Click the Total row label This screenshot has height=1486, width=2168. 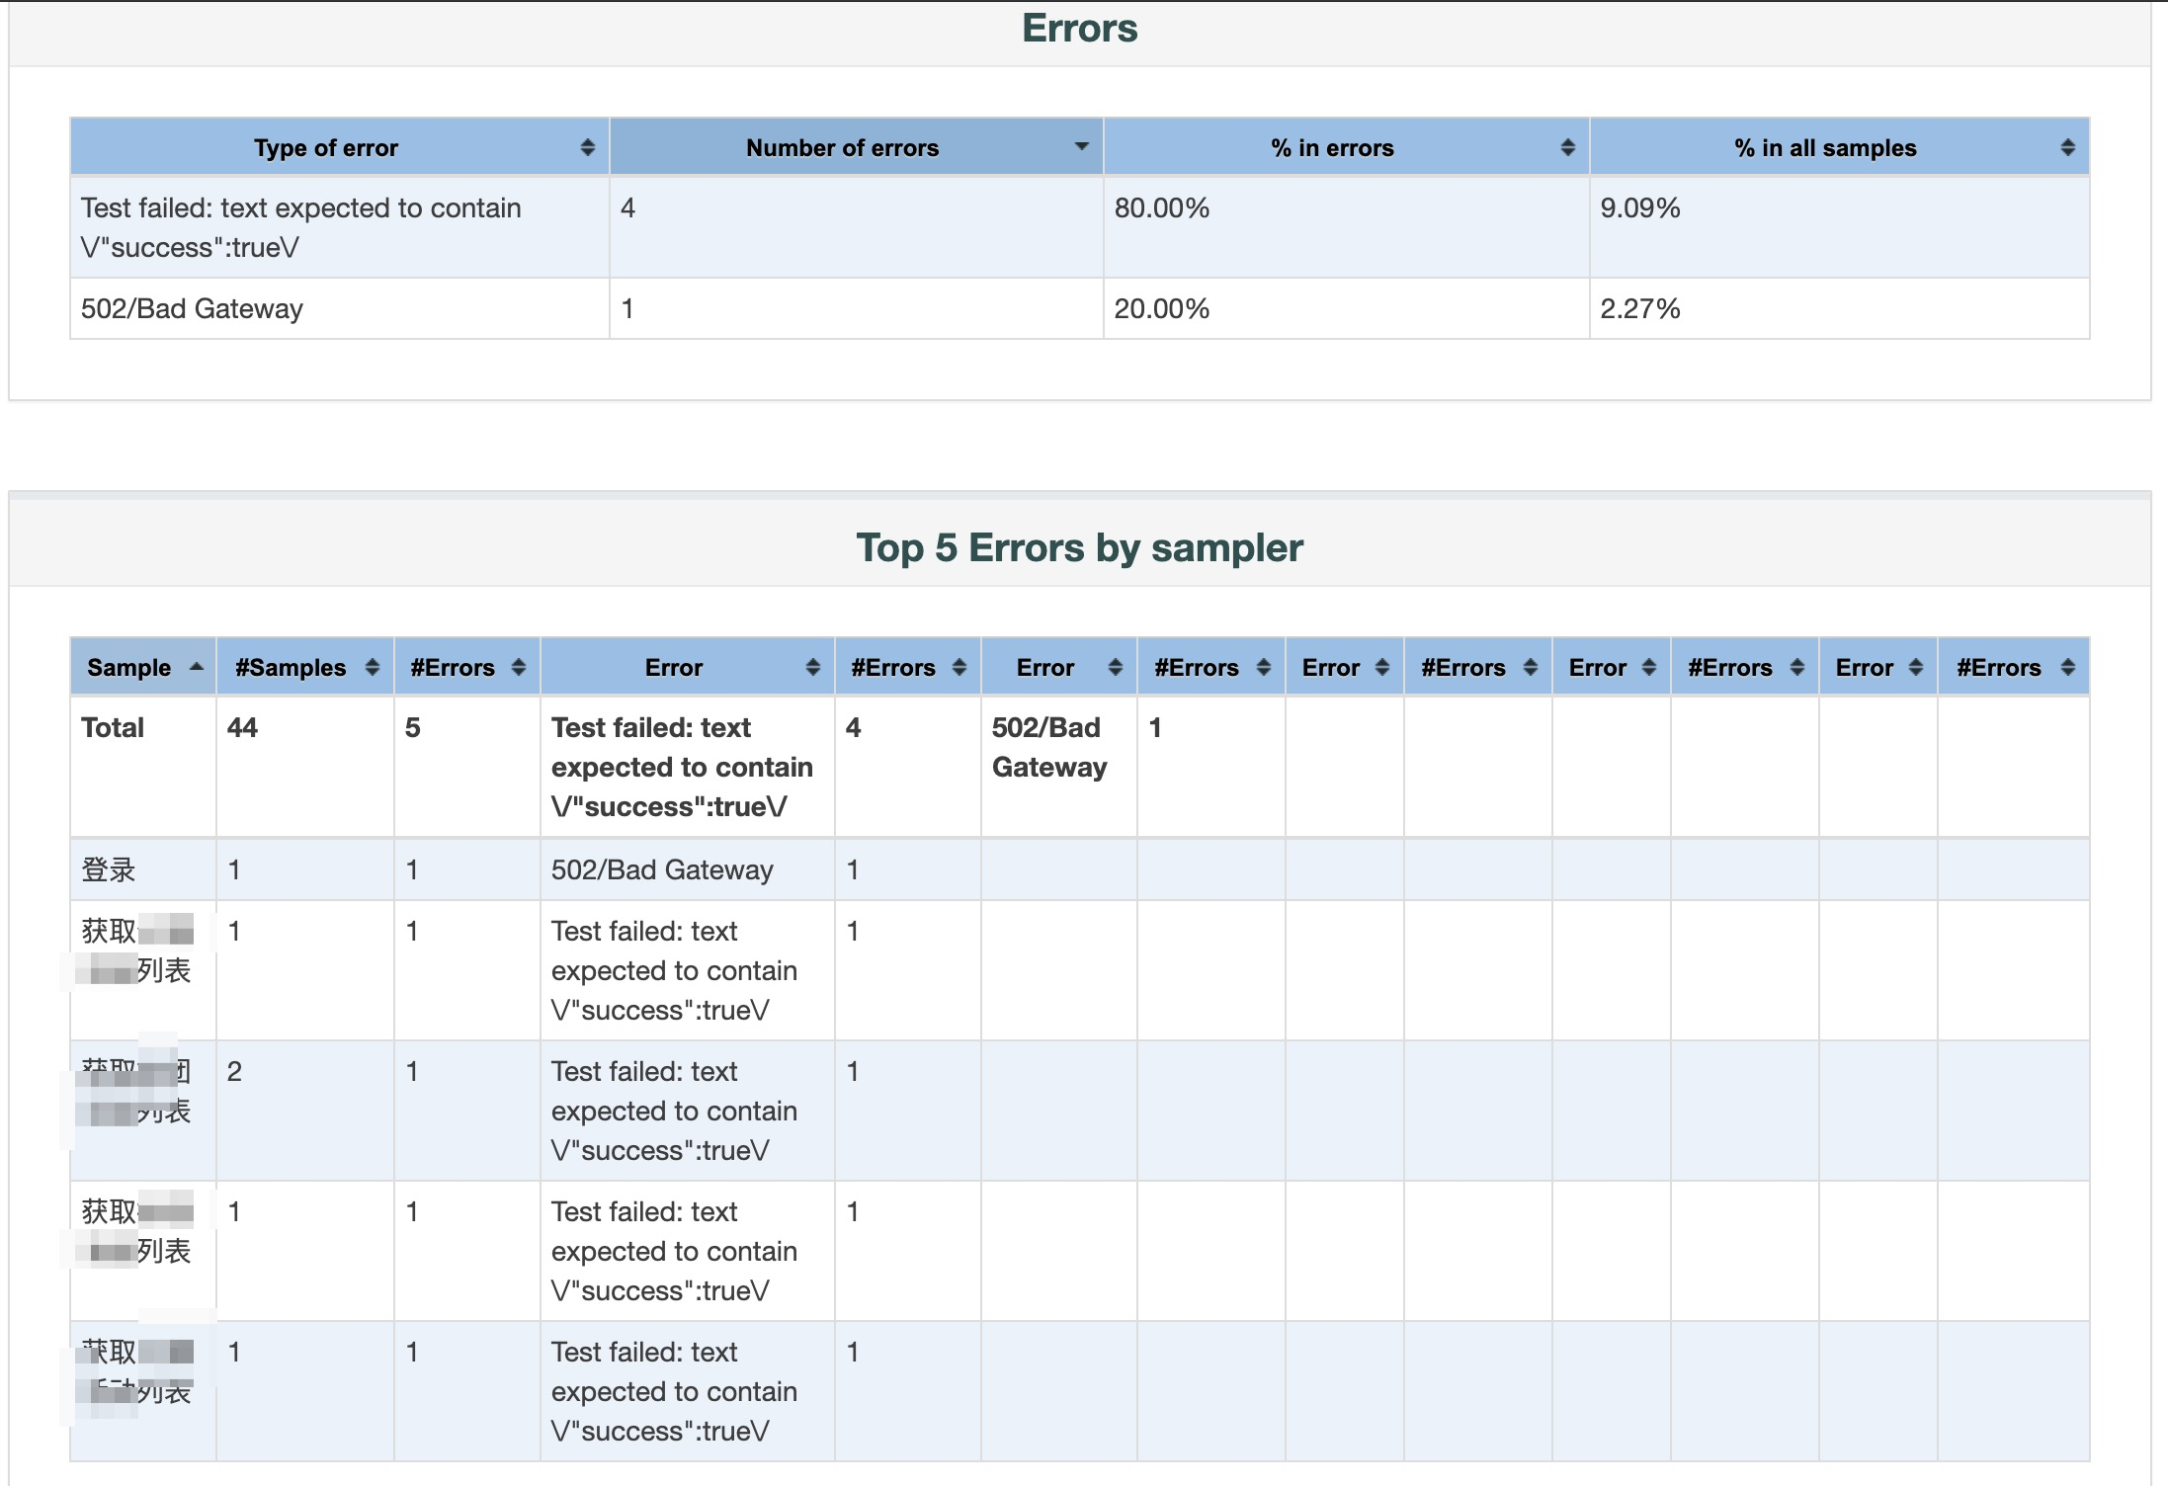113,728
